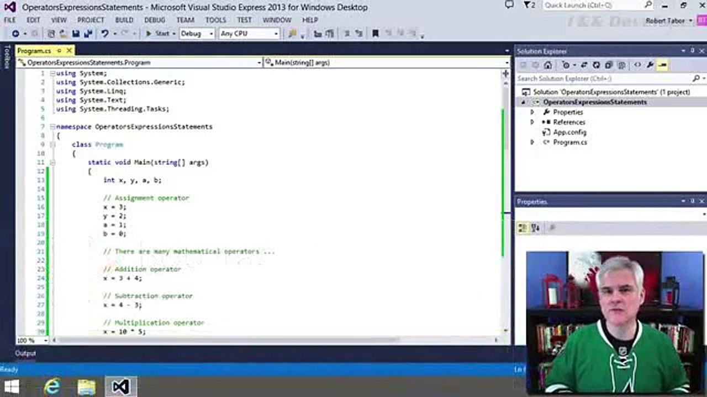
Task: Click the Open File folder icon
Action: [63, 34]
